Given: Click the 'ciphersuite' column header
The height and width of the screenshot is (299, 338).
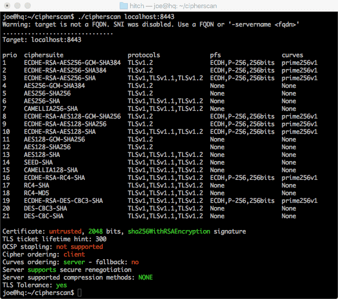Looking at the screenshot, I should coord(44,55).
